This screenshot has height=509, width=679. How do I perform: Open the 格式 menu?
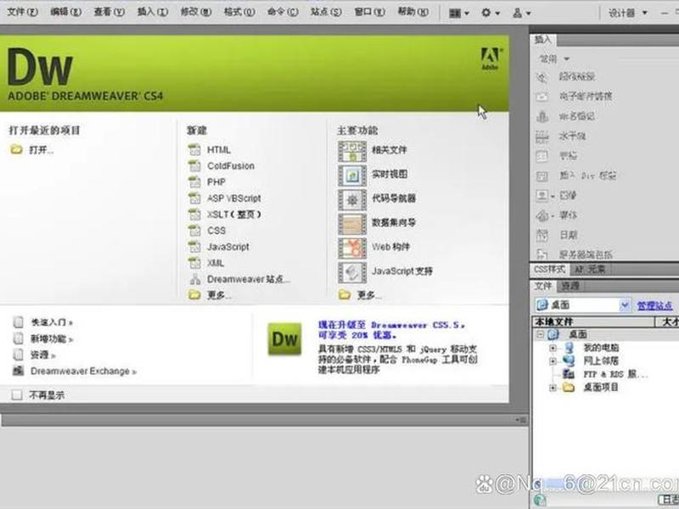coord(239,12)
